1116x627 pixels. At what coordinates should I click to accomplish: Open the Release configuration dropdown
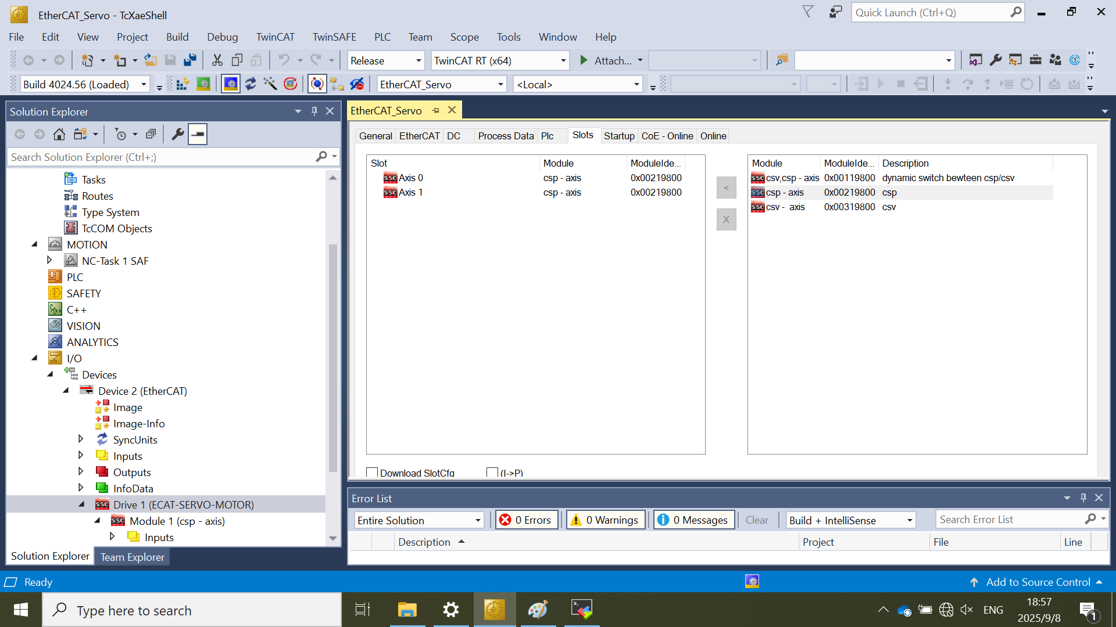coord(418,61)
